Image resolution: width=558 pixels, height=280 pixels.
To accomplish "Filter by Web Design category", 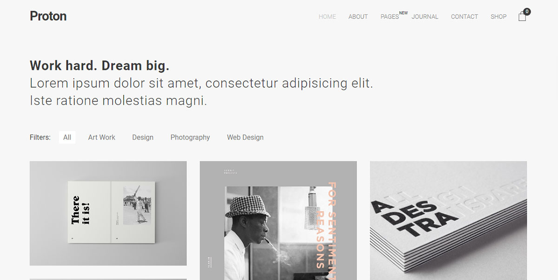I will tap(246, 137).
